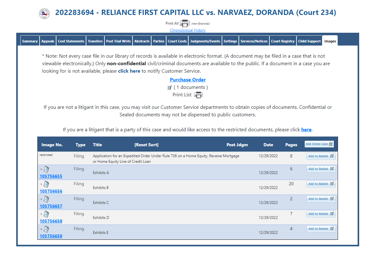Click the 'Print All' label

tap(172, 23)
